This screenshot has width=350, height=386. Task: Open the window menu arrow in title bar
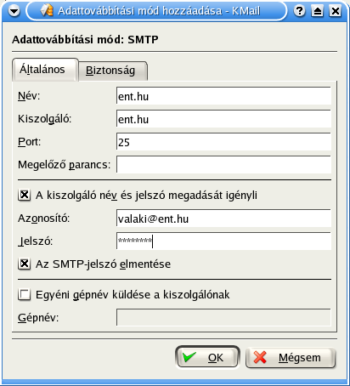(x=14, y=11)
